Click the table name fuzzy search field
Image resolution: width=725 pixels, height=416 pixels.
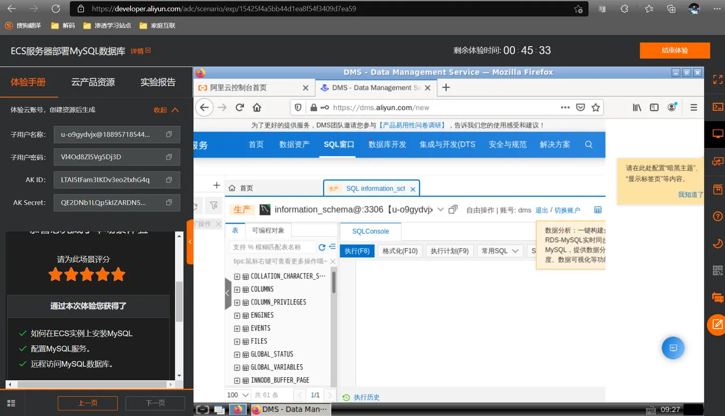pos(272,247)
